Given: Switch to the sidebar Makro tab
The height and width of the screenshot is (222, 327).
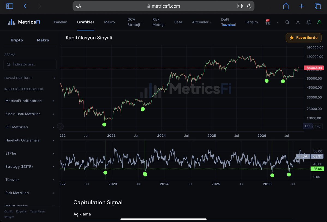Looking at the screenshot, I should coord(43,40).
